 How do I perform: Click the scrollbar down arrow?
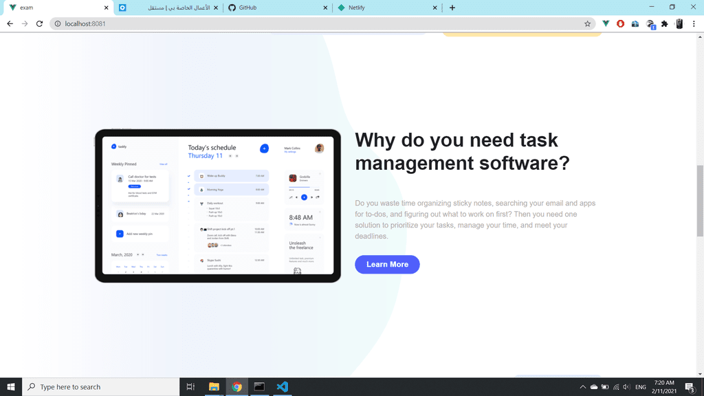700,373
